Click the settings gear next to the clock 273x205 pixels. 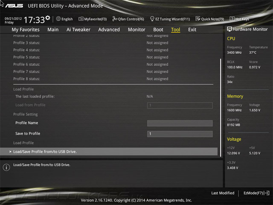[48, 18]
